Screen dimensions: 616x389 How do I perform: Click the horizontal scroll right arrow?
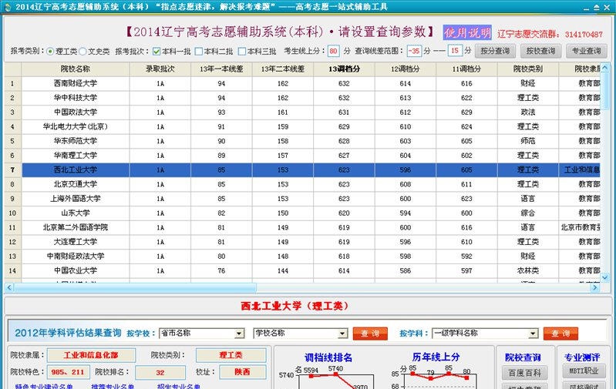click(x=594, y=288)
